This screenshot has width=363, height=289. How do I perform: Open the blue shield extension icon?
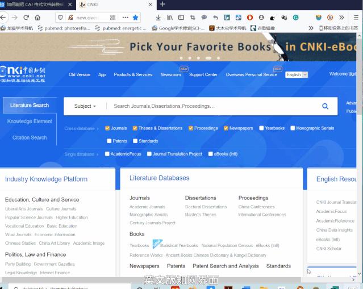[319, 18]
